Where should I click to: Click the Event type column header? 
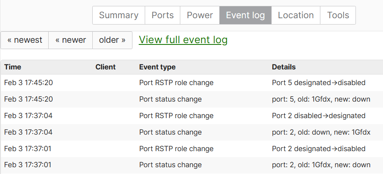point(157,67)
